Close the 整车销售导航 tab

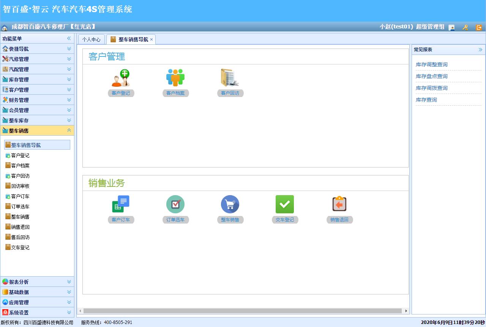151,39
